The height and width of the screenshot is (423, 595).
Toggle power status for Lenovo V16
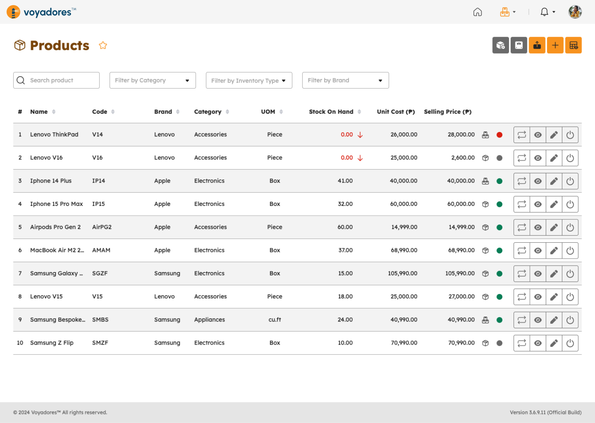(x=570, y=158)
